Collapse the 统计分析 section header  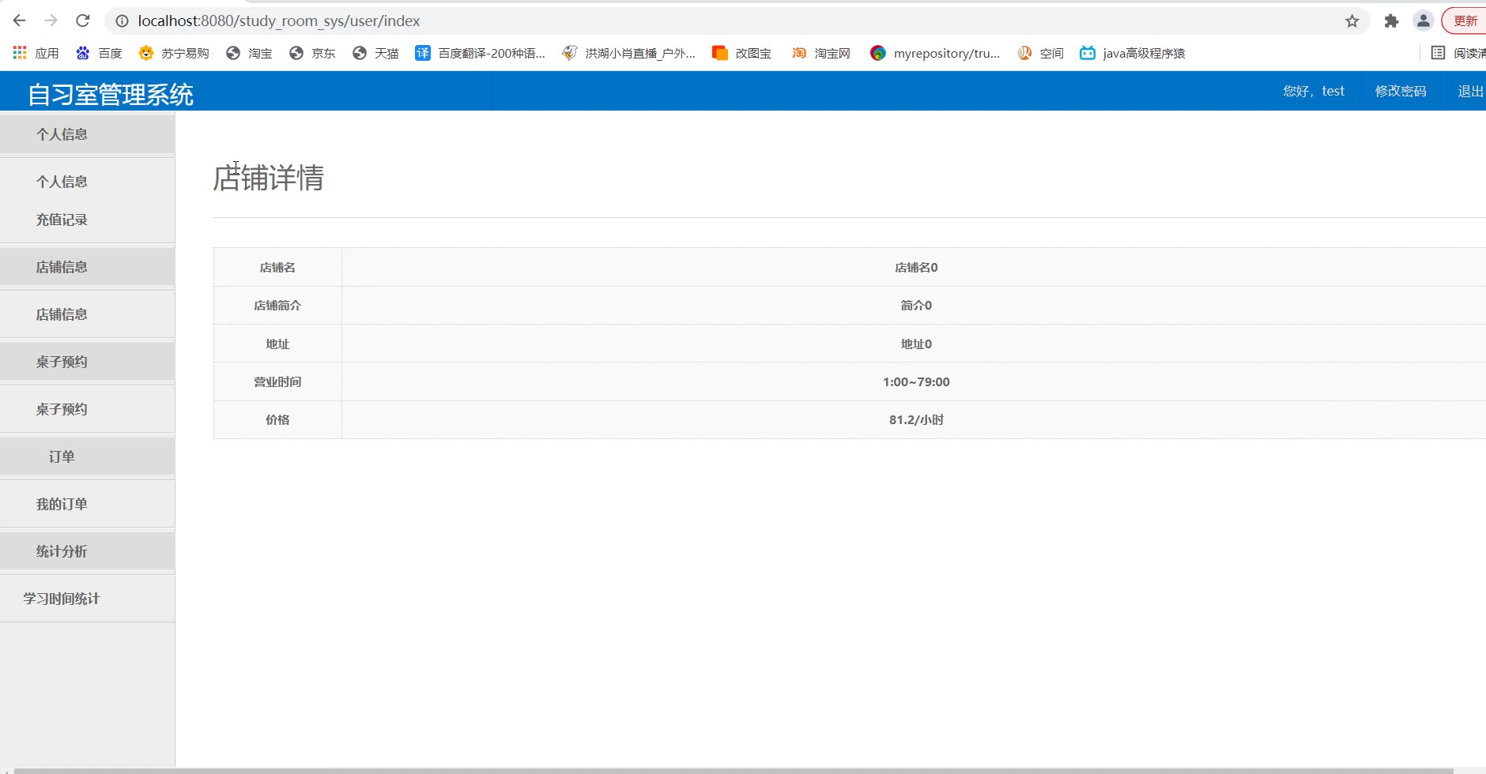[87, 551]
